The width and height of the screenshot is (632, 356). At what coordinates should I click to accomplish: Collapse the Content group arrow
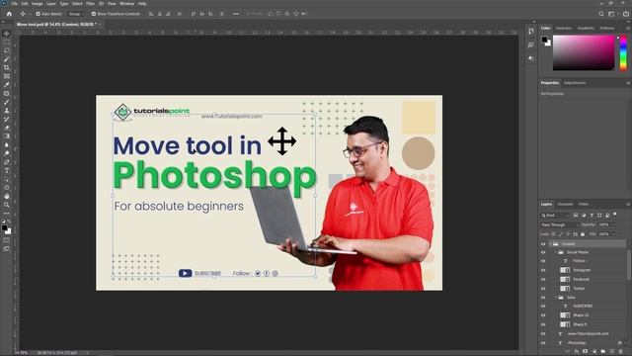[550, 244]
